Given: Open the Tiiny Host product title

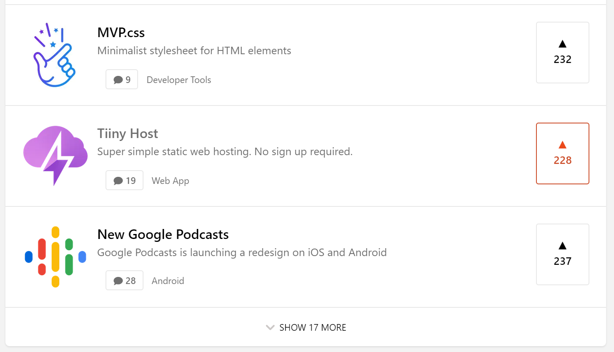Looking at the screenshot, I should pyautogui.click(x=128, y=133).
